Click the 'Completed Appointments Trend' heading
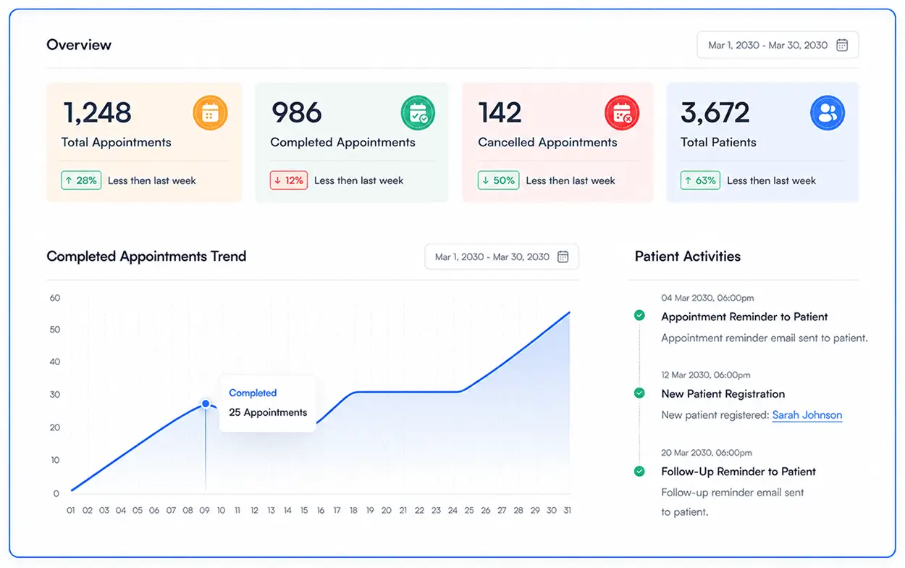 [146, 256]
